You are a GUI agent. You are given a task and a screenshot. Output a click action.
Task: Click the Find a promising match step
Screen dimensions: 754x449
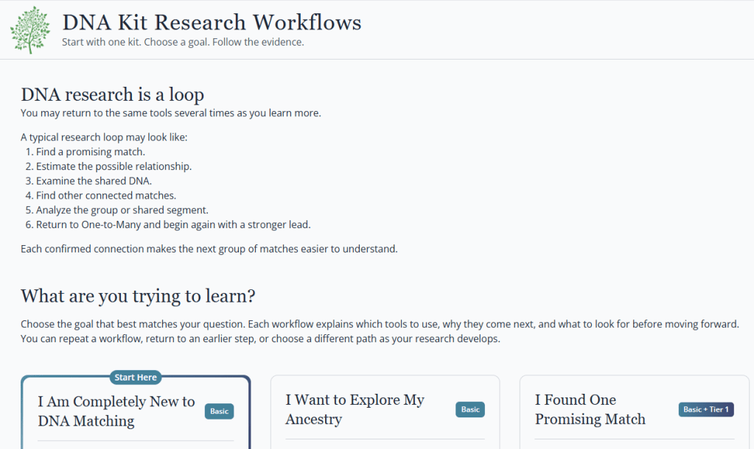click(91, 152)
